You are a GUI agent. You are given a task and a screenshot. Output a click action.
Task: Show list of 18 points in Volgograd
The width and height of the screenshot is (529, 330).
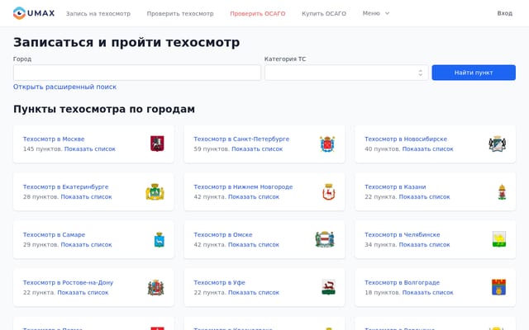[x=428, y=292]
